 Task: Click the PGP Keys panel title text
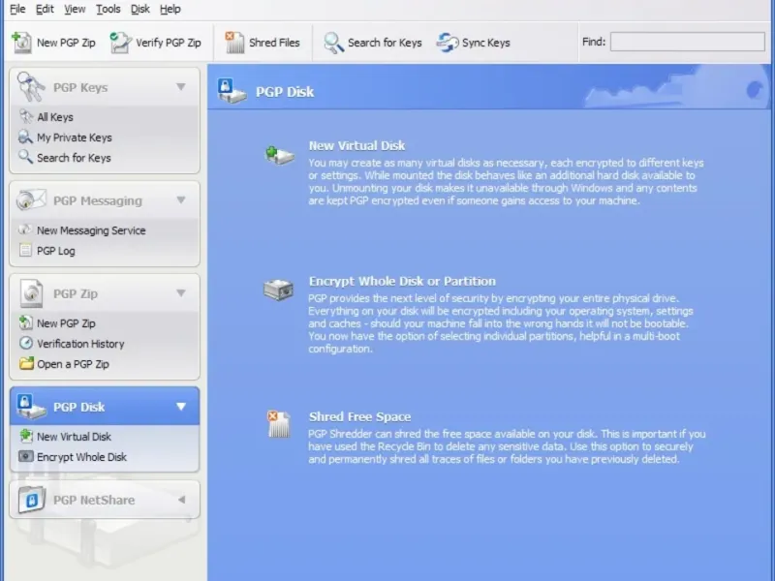pyautogui.click(x=80, y=87)
